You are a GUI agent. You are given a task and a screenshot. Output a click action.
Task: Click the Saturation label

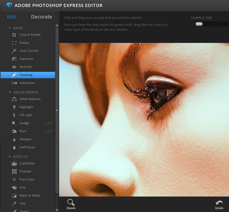pos(27,83)
